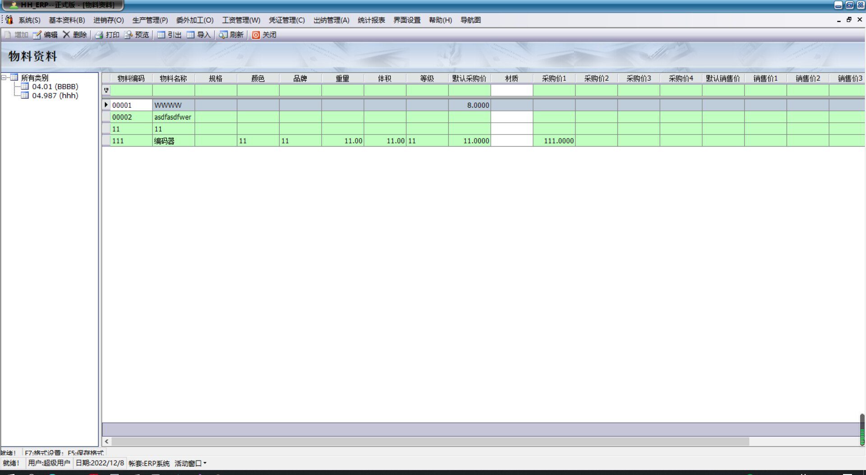Open the 帮助(H) menu
This screenshot has width=866, height=475.
click(x=440, y=20)
